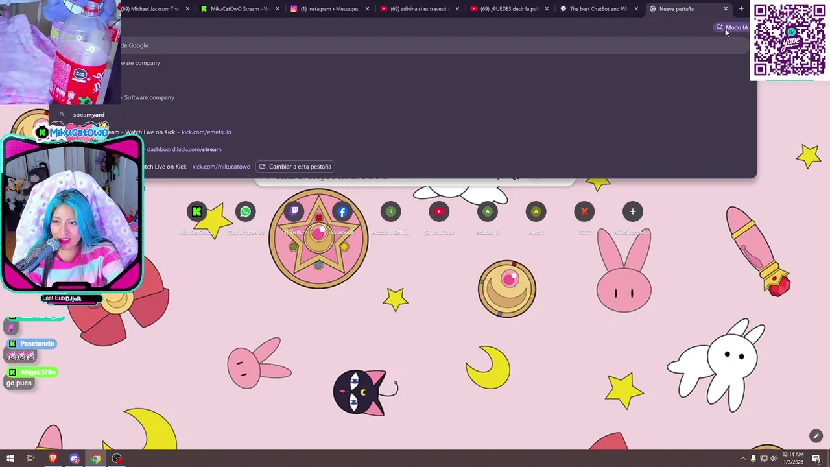Open the Twitch shortcut tile

coord(294,211)
